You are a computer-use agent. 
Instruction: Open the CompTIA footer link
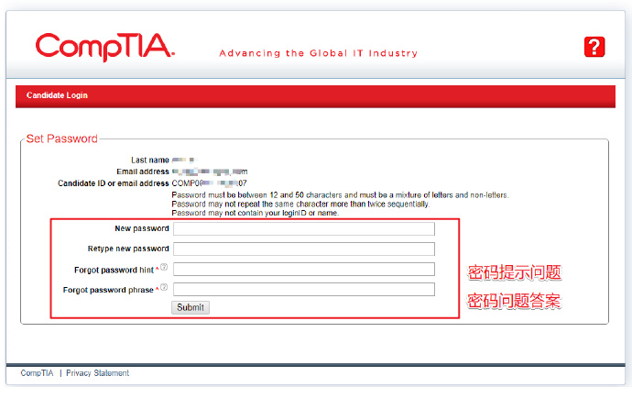click(x=37, y=373)
